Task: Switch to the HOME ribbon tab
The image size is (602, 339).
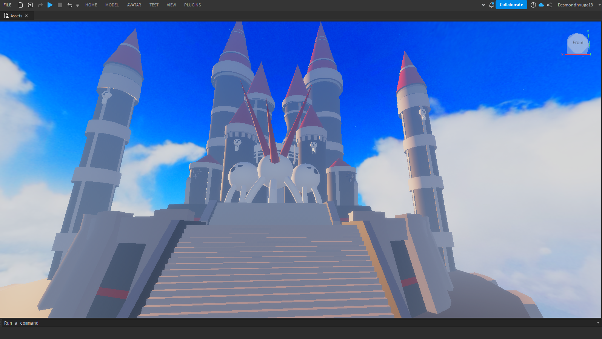Action: click(x=91, y=5)
